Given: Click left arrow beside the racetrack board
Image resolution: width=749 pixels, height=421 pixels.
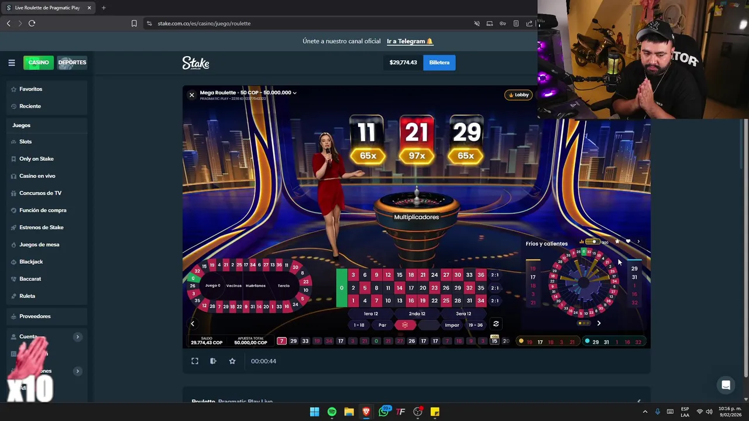Looking at the screenshot, I should point(192,323).
